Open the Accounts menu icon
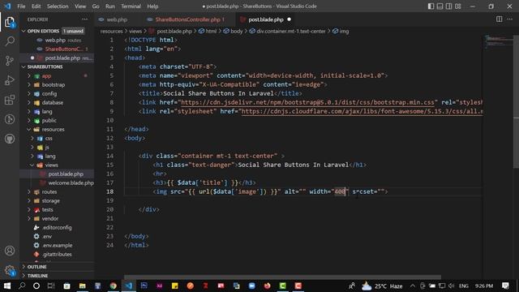 [x=10, y=251]
